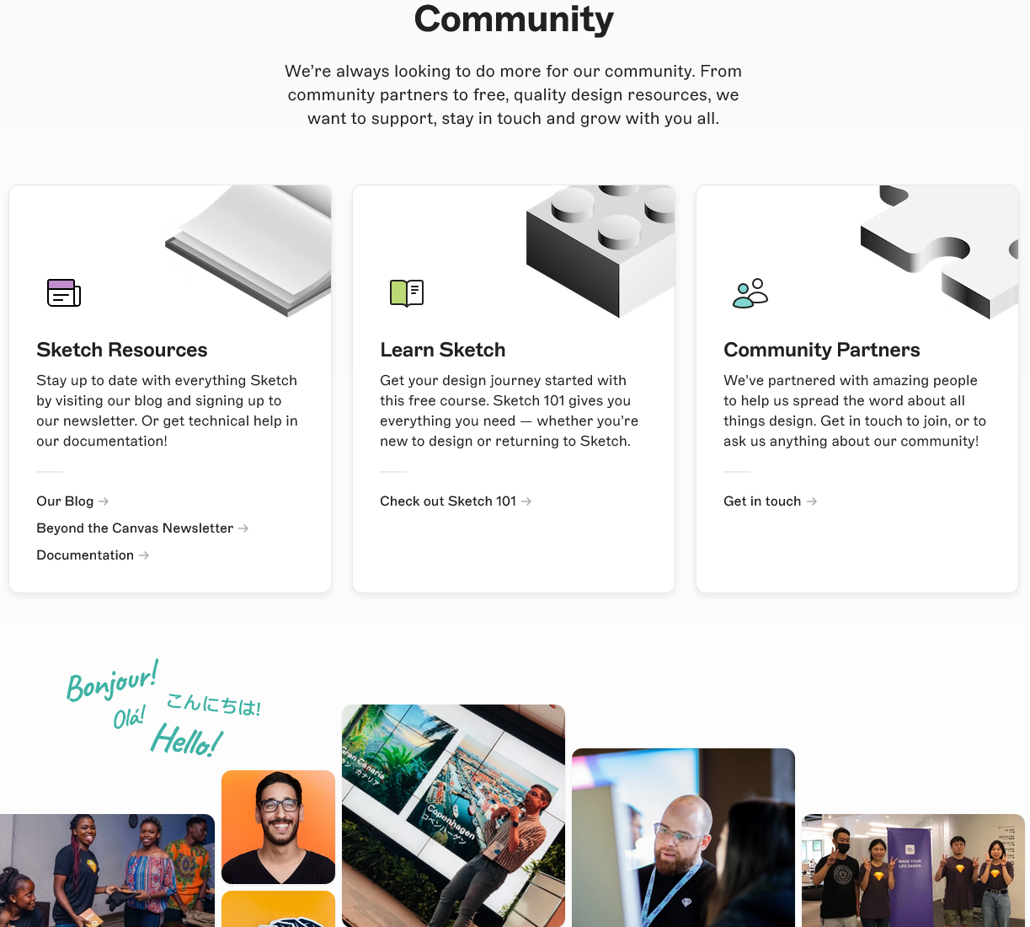Click the arrow next to Our Blog
This screenshot has width=1030, height=927.
(104, 501)
